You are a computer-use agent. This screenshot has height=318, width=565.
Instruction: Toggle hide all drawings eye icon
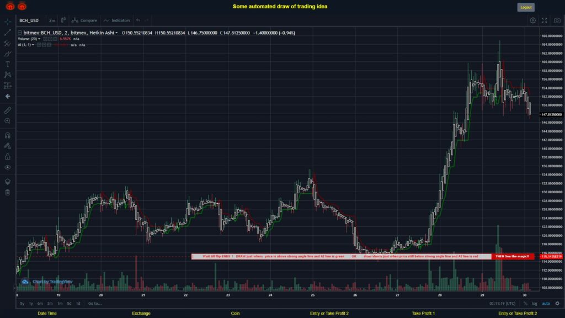[7, 167]
